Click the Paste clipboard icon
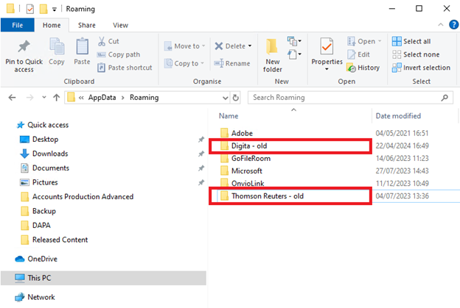Image resolution: width=460 pixels, height=308 pixels. pyautogui.click(x=82, y=49)
